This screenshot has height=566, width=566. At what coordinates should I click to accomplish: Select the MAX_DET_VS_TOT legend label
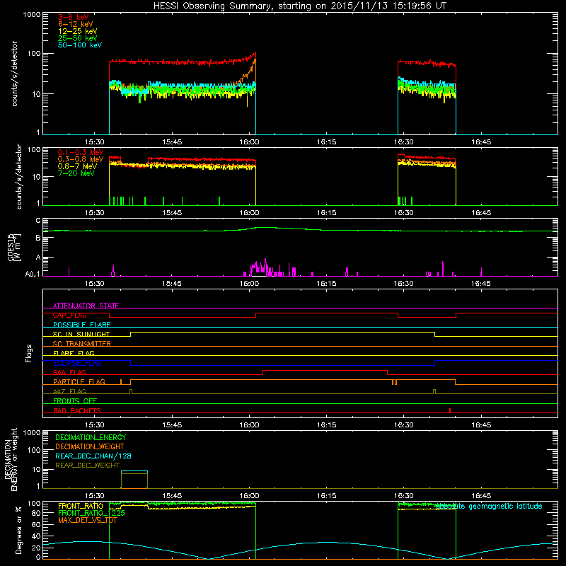click(x=88, y=520)
